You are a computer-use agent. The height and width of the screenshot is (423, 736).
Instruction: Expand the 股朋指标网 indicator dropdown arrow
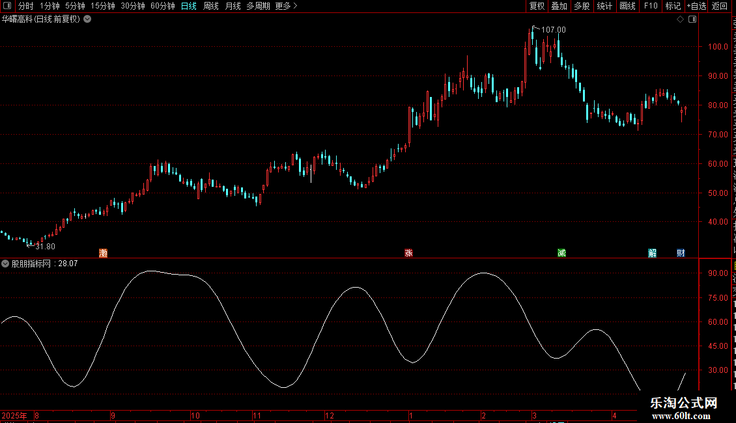click(5, 264)
